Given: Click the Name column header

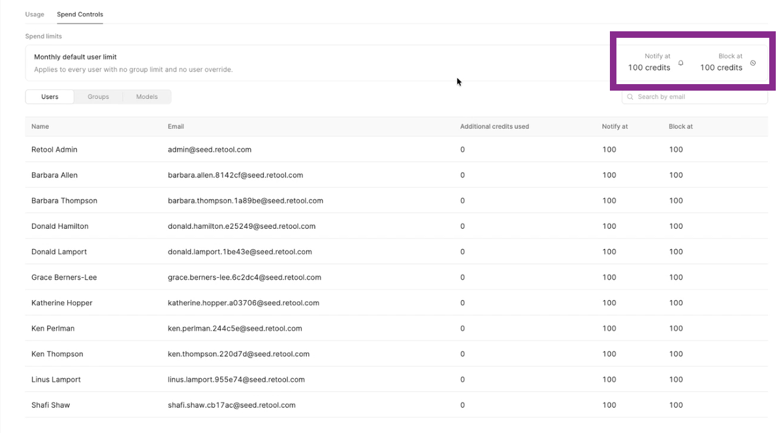Looking at the screenshot, I should (x=40, y=127).
